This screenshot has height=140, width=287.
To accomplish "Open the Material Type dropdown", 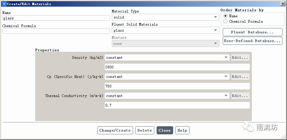I will 165,17.
